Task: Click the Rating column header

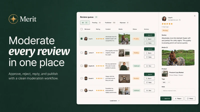Action: point(98,29)
